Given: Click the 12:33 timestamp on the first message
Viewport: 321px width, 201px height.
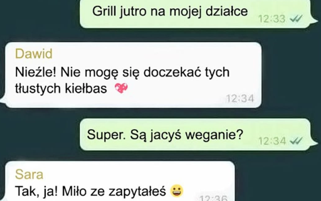Looking at the screenshot, I should (x=272, y=19).
